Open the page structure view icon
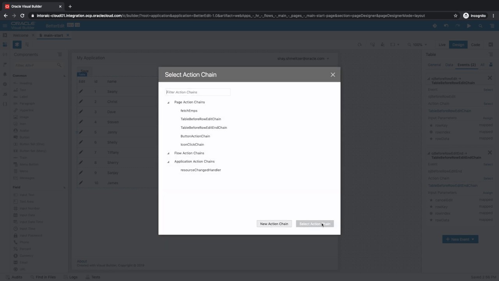This screenshot has height=281, width=499. [27, 44]
